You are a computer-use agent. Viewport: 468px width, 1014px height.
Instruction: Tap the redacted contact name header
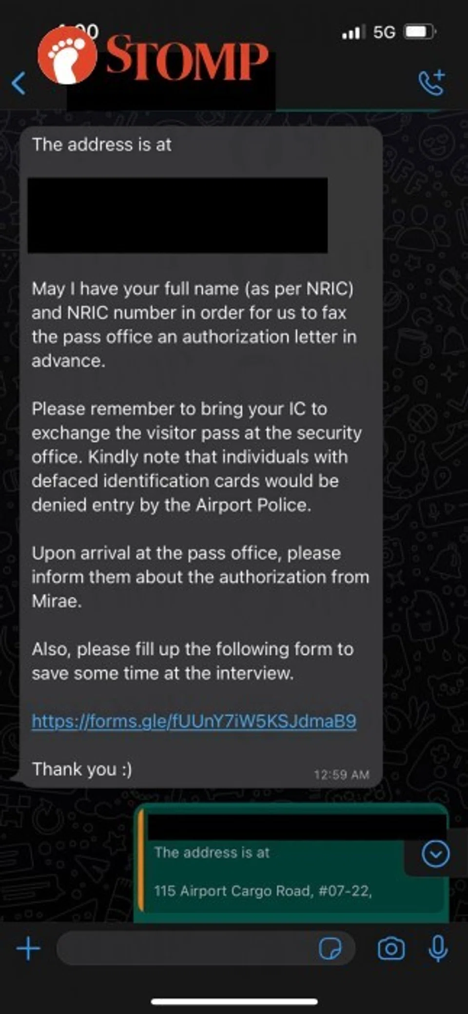pos(171,93)
